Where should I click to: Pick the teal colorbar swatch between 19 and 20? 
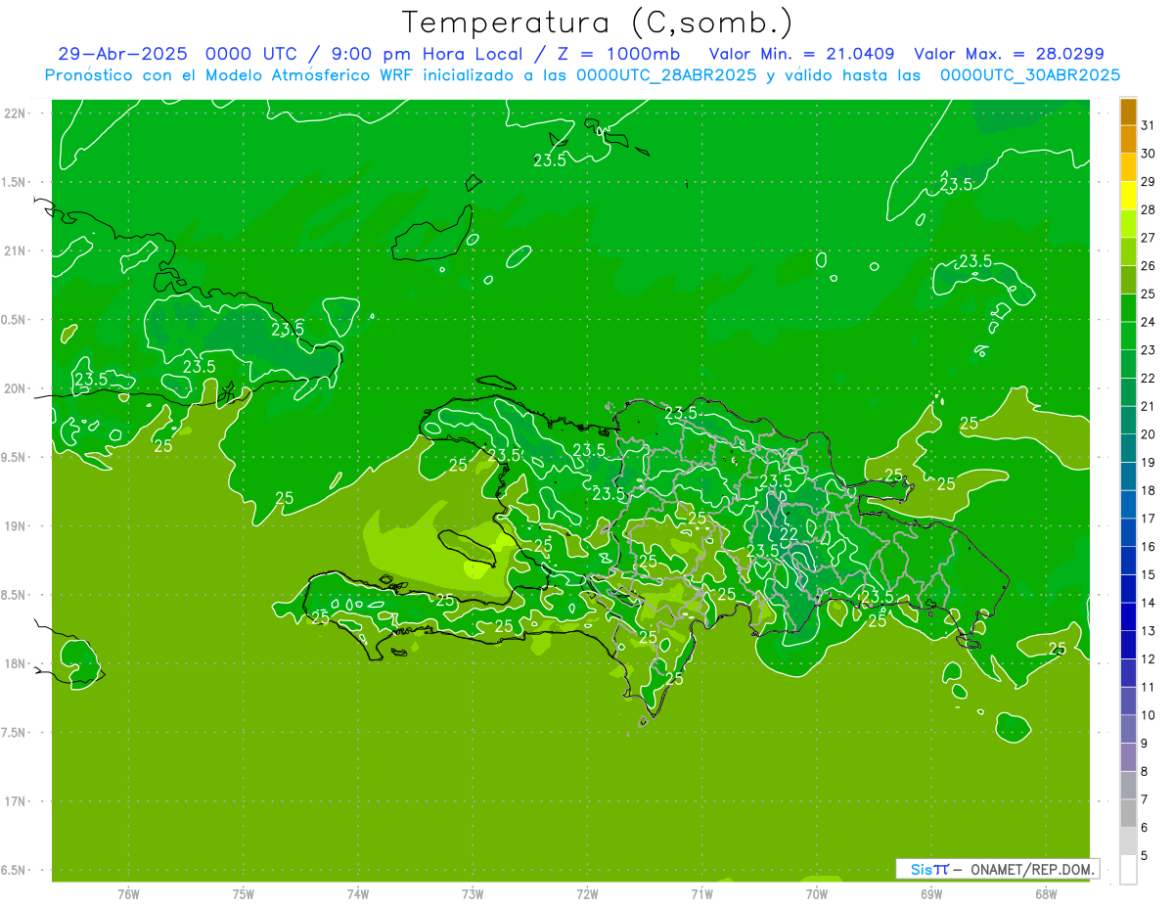point(1128,448)
